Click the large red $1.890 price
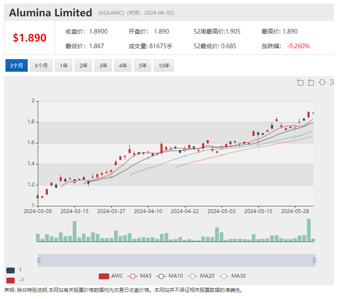The width and height of the screenshot is (339, 299). coord(30,38)
